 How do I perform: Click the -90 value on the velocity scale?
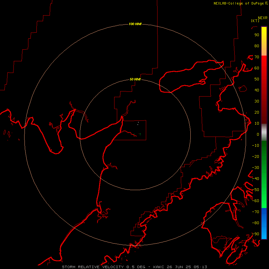(x=256, y=234)
